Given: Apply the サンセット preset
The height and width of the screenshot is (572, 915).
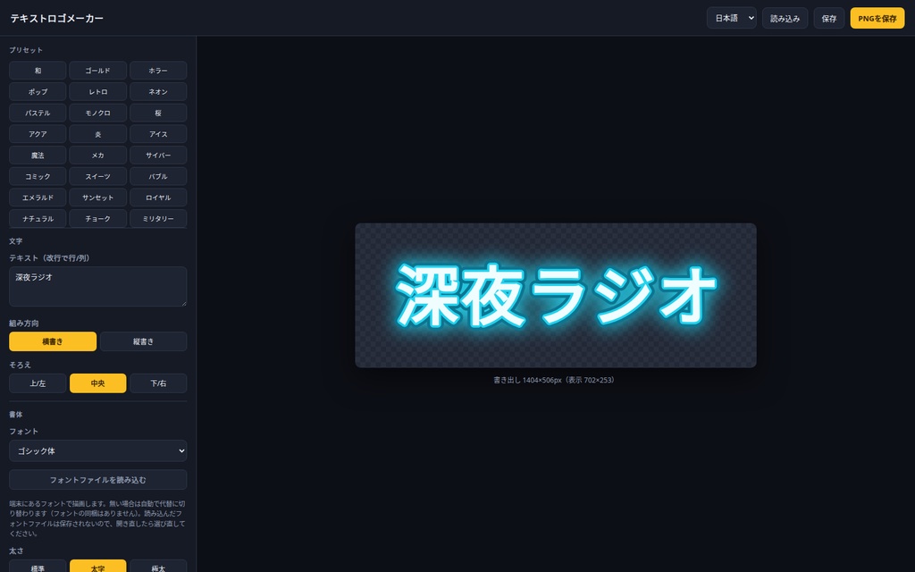Looking at the screenshot, I should (x=98, y=198).
